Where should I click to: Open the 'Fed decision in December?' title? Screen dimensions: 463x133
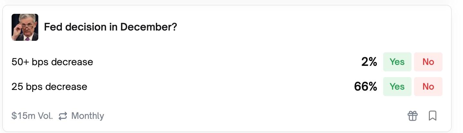[x=110, y=27]
